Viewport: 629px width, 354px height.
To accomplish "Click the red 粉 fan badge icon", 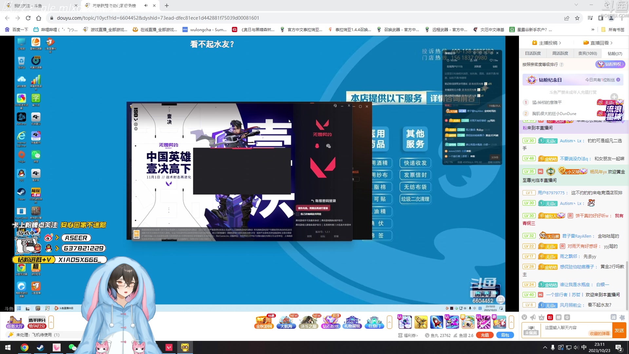I will point(550,317).
